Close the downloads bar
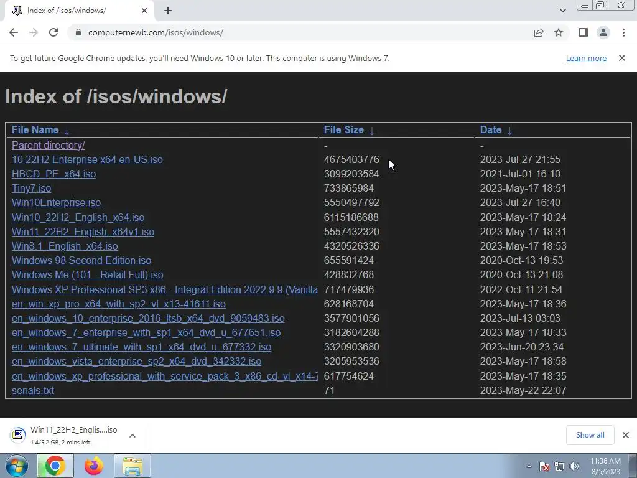637x478 pixels. [x=626, y=435]
